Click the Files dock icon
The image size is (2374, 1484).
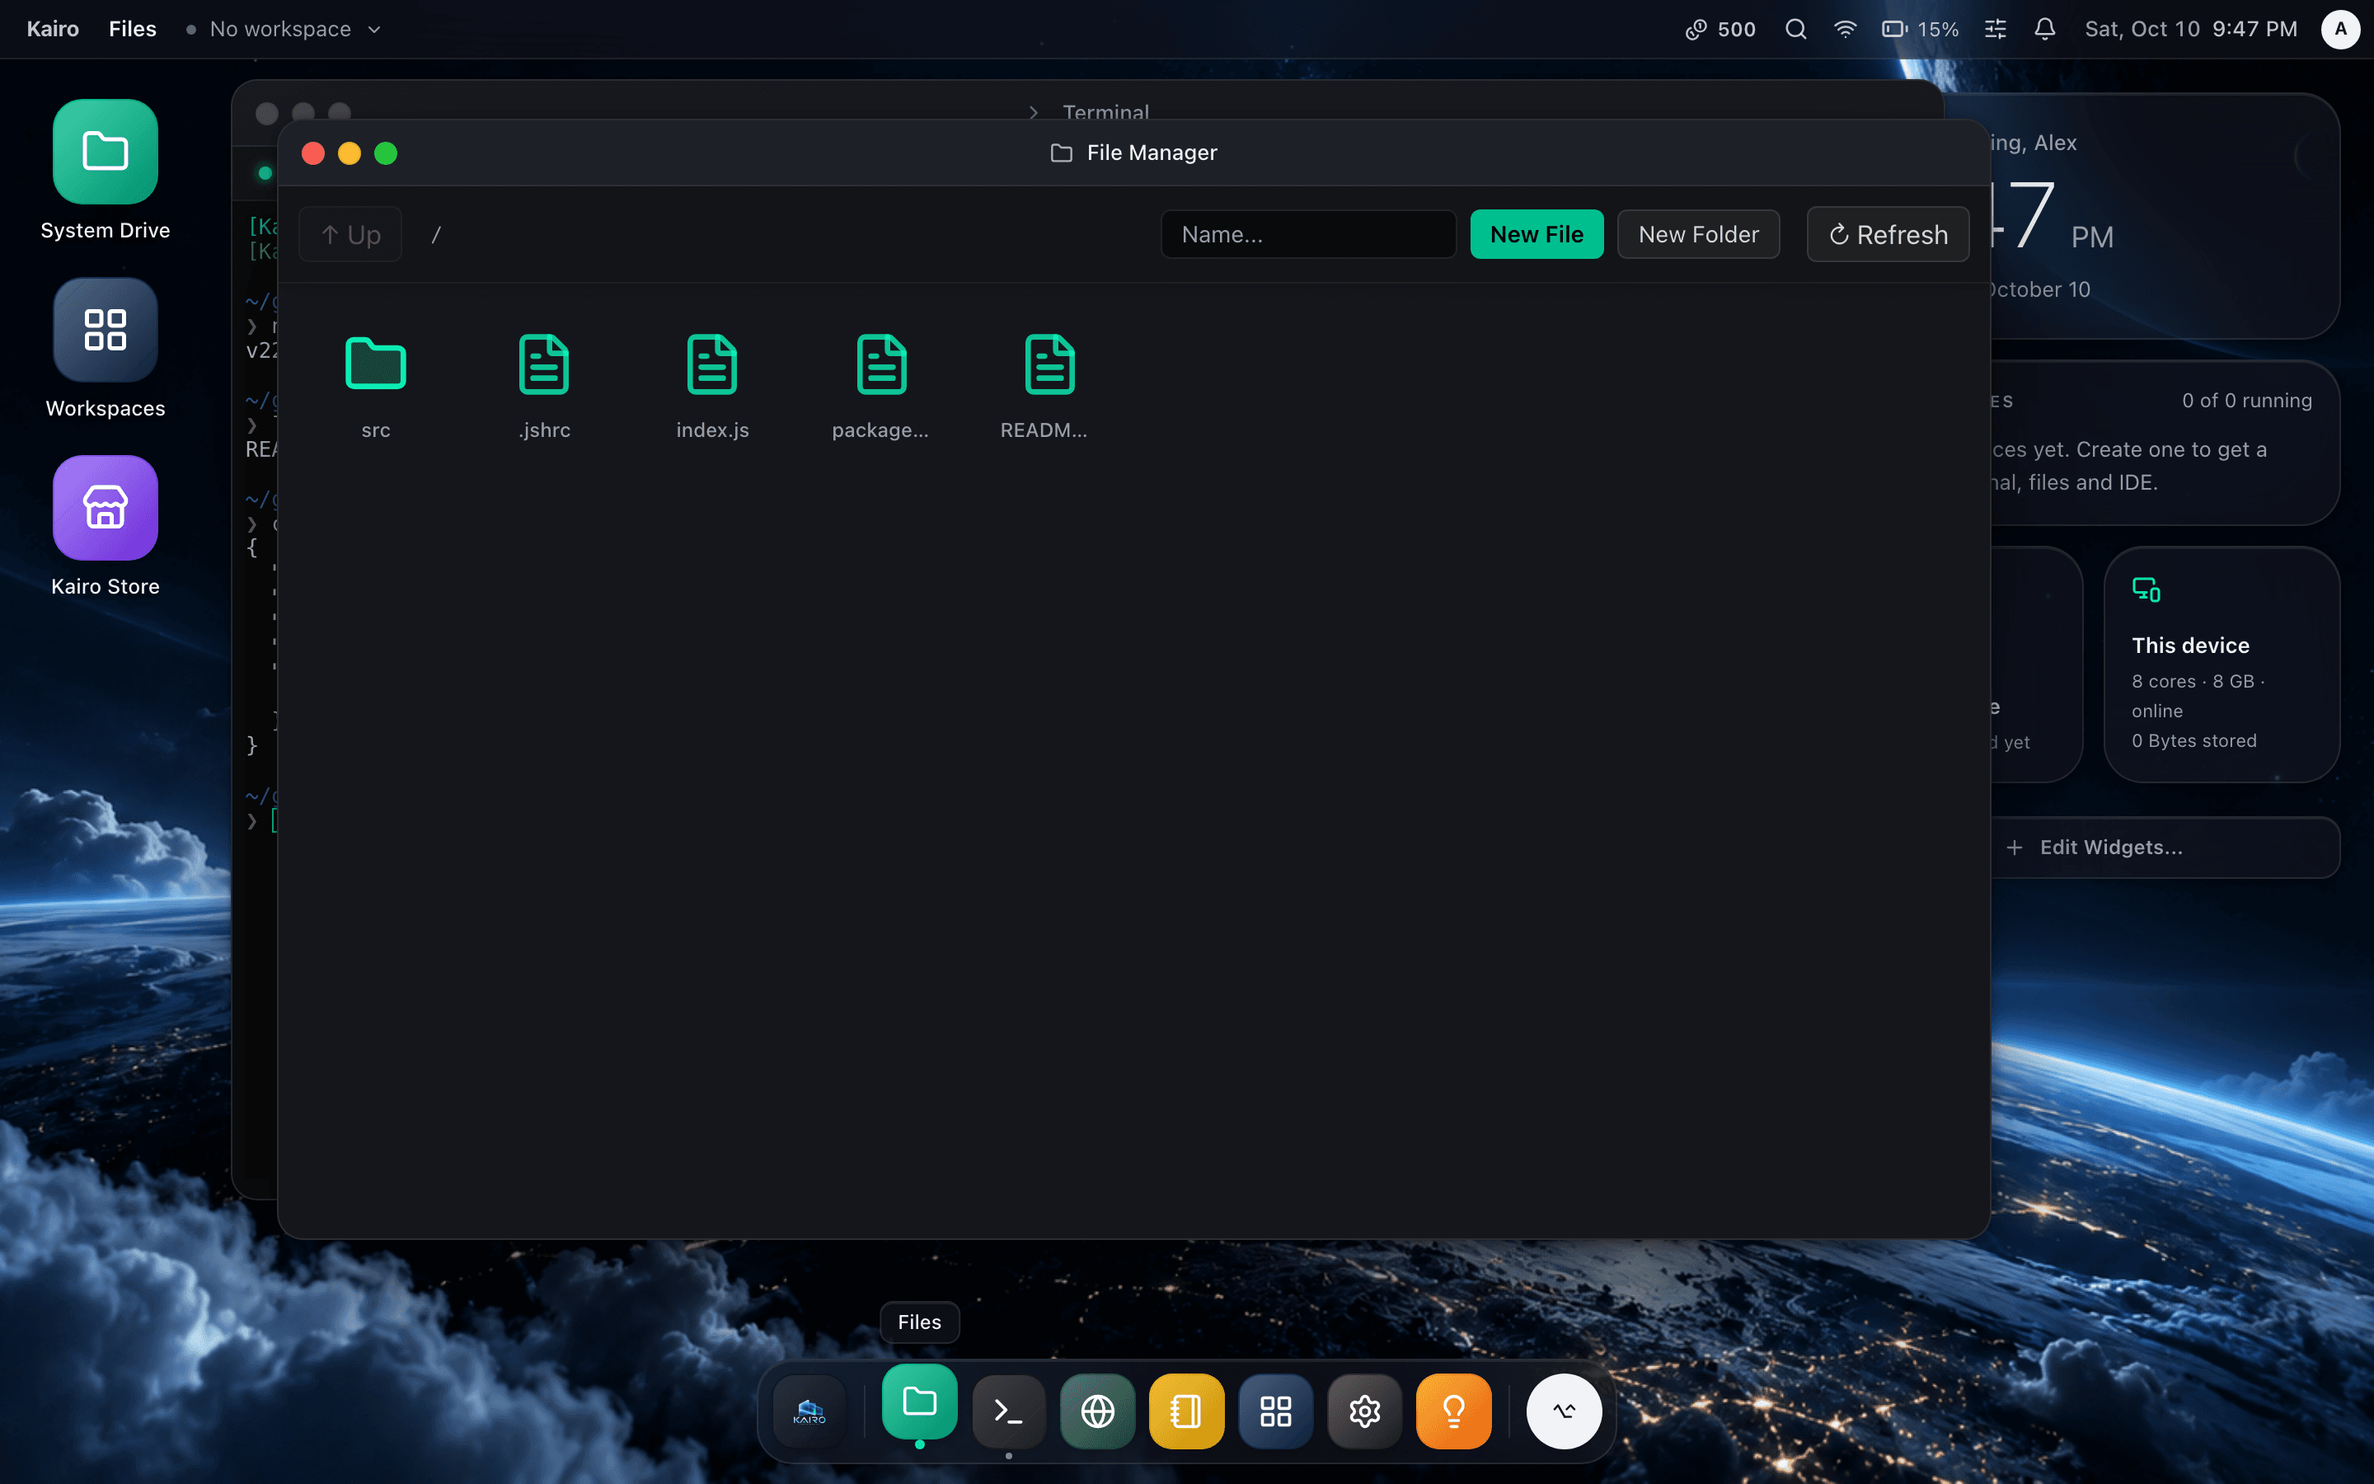[919, 1402]
